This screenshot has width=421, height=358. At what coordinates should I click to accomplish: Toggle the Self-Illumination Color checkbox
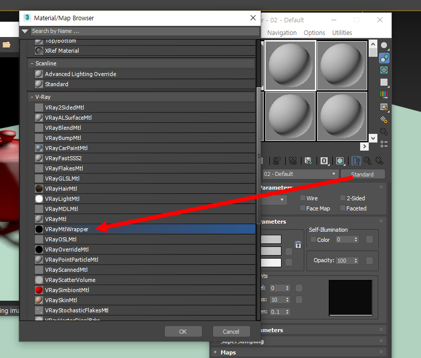313,239
